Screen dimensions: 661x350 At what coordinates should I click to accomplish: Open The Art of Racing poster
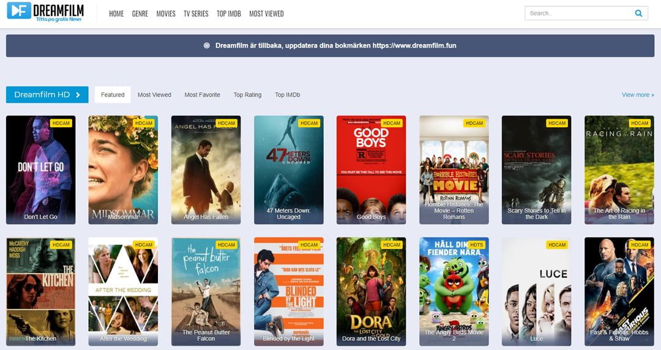point(619,170)
